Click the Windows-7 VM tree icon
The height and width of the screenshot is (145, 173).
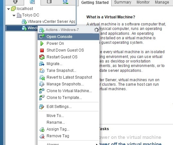tap(24, 28)
